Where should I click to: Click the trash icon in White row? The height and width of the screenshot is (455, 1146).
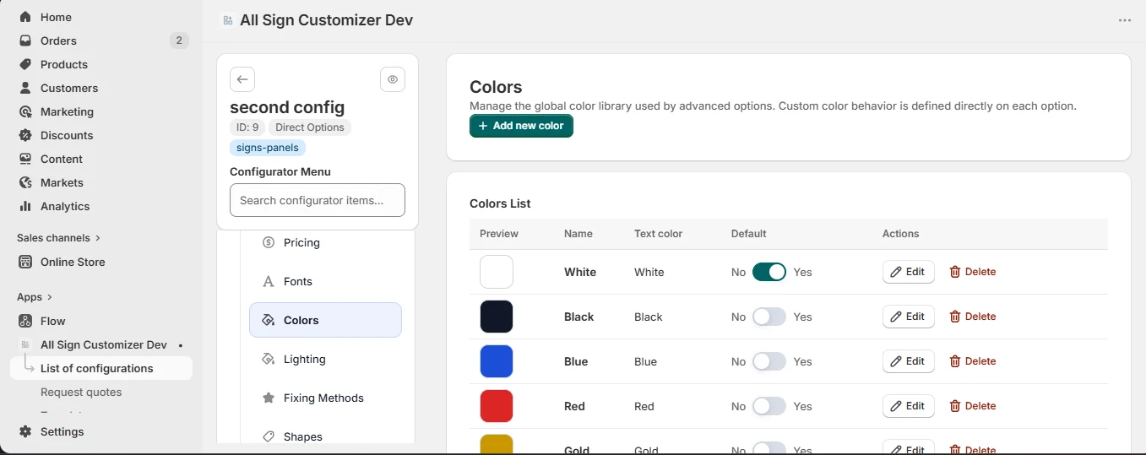tap(955, 272)
